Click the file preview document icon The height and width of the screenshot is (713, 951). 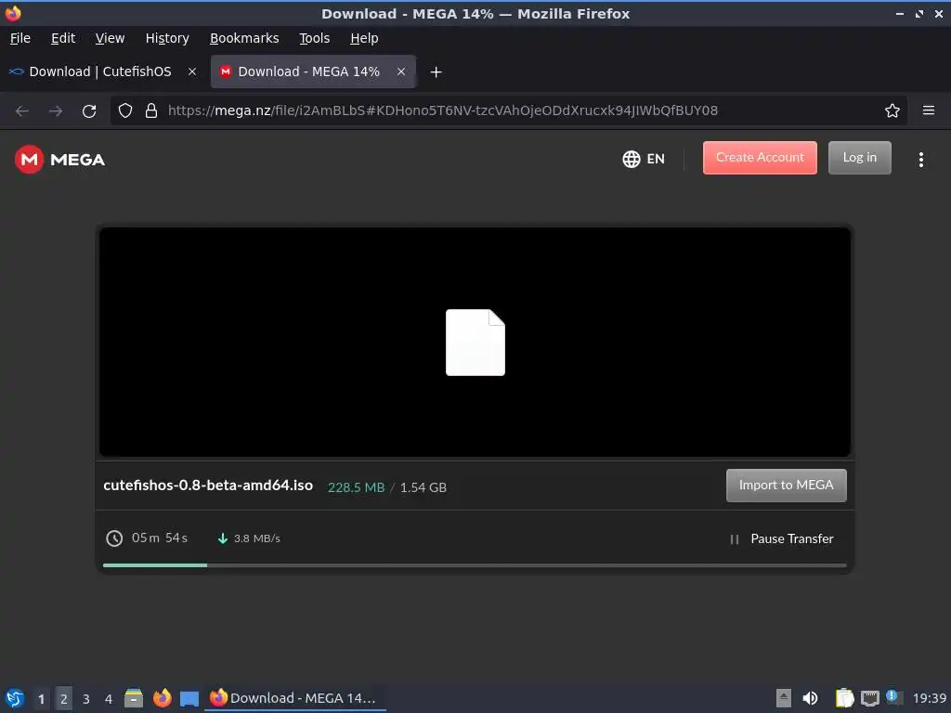pyautogui.click(x=475, y=343)
